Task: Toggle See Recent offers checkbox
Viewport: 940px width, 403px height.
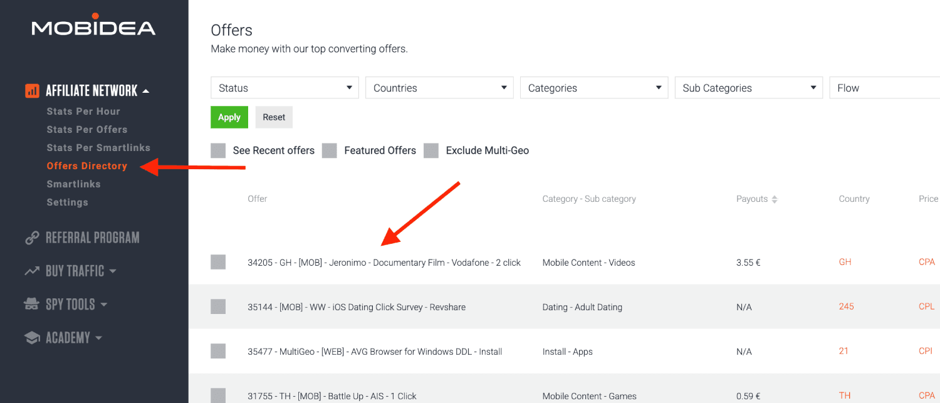Action: tap(218, 150)
